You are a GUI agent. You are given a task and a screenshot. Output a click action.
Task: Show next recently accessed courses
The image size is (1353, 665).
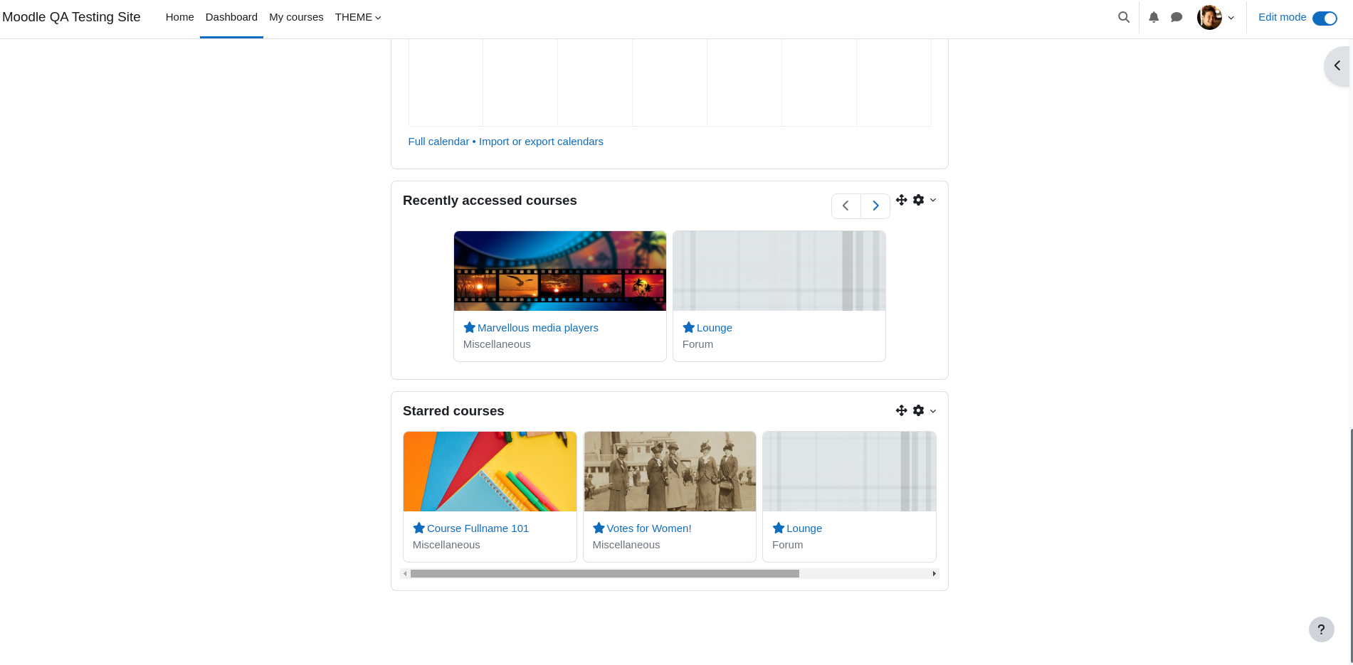tap(875, 206)
